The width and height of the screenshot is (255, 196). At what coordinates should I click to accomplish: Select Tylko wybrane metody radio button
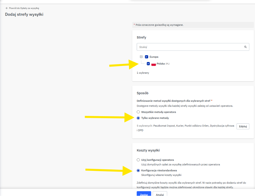click(138, 118)
